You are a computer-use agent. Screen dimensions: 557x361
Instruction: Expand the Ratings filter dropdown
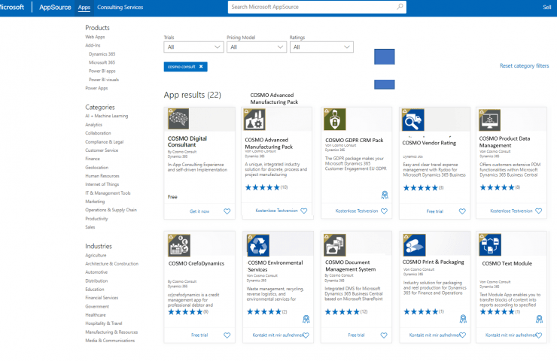pyautogui.click(x=321, y=47)
